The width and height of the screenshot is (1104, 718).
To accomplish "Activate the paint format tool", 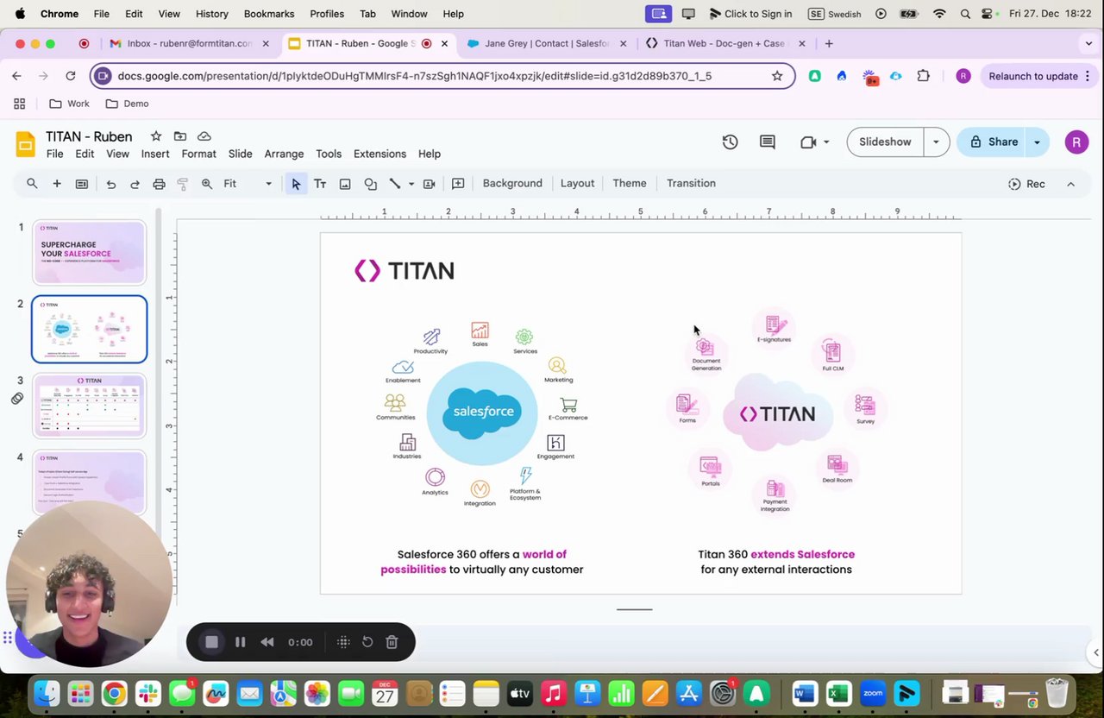I will click(x=182, y=184).
